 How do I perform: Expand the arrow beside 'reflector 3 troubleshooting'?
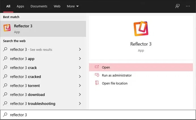pos(80,104)
